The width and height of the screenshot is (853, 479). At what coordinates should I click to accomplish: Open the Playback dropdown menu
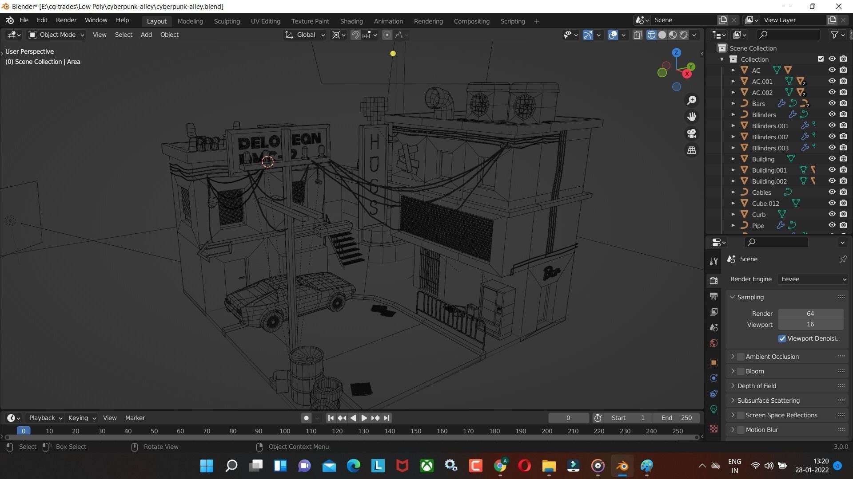45,418
